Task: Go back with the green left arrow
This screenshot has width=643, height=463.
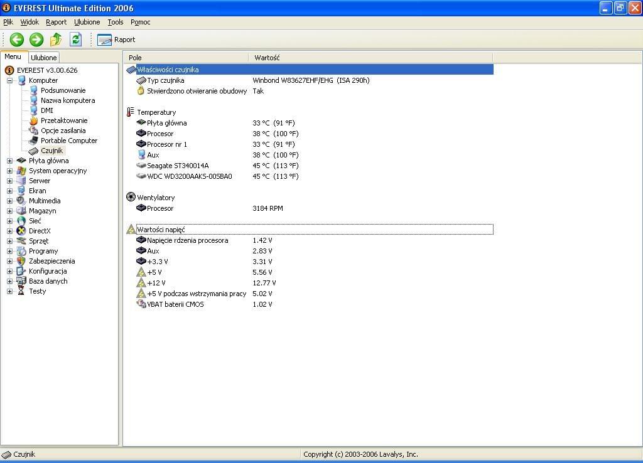Action: 17,40
